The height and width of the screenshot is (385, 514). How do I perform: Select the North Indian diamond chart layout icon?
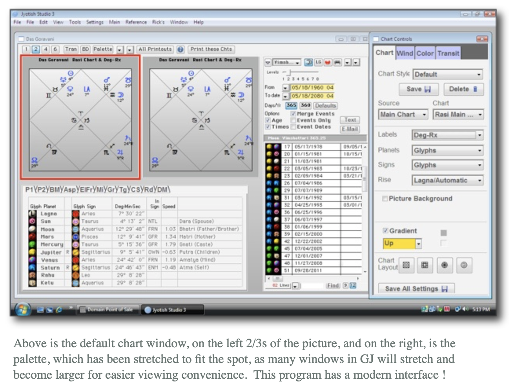(406, 265)
